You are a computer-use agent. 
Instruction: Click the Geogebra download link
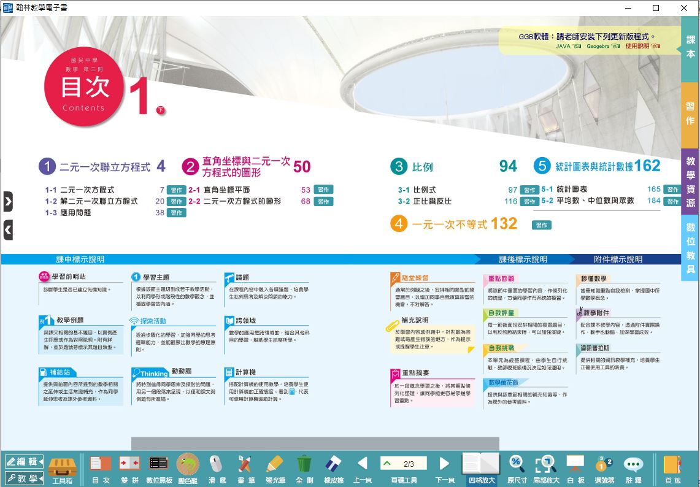[602, 46]
